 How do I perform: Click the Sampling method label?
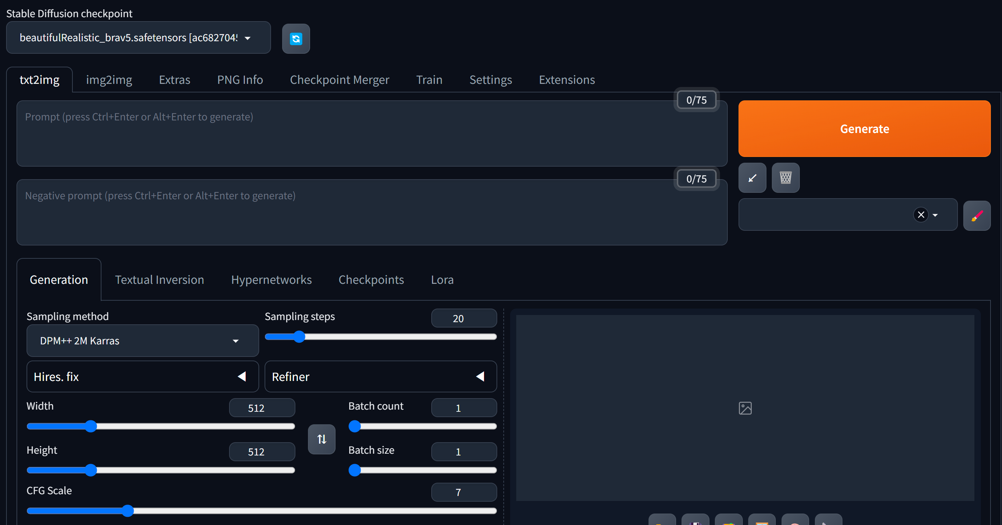tap(68, 316)
